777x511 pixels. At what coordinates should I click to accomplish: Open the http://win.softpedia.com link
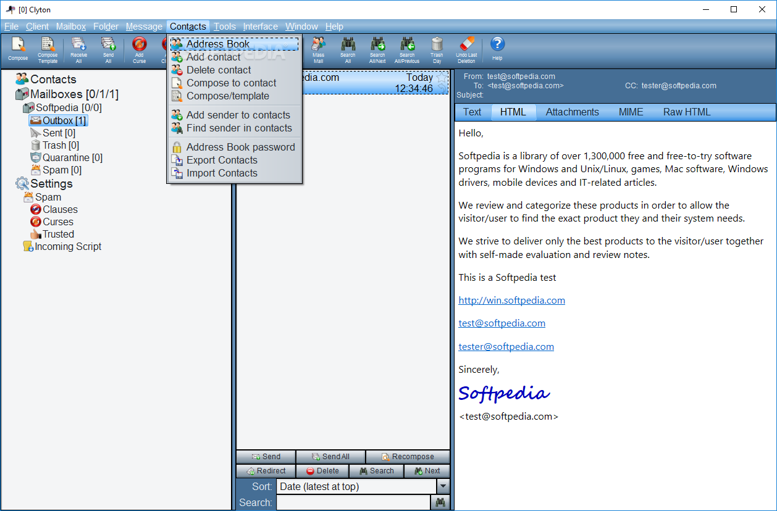[x=511, y=300]
